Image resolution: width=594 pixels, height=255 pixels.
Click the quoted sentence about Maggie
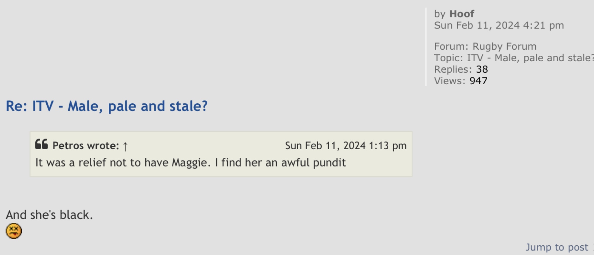(x=191, y=163)
